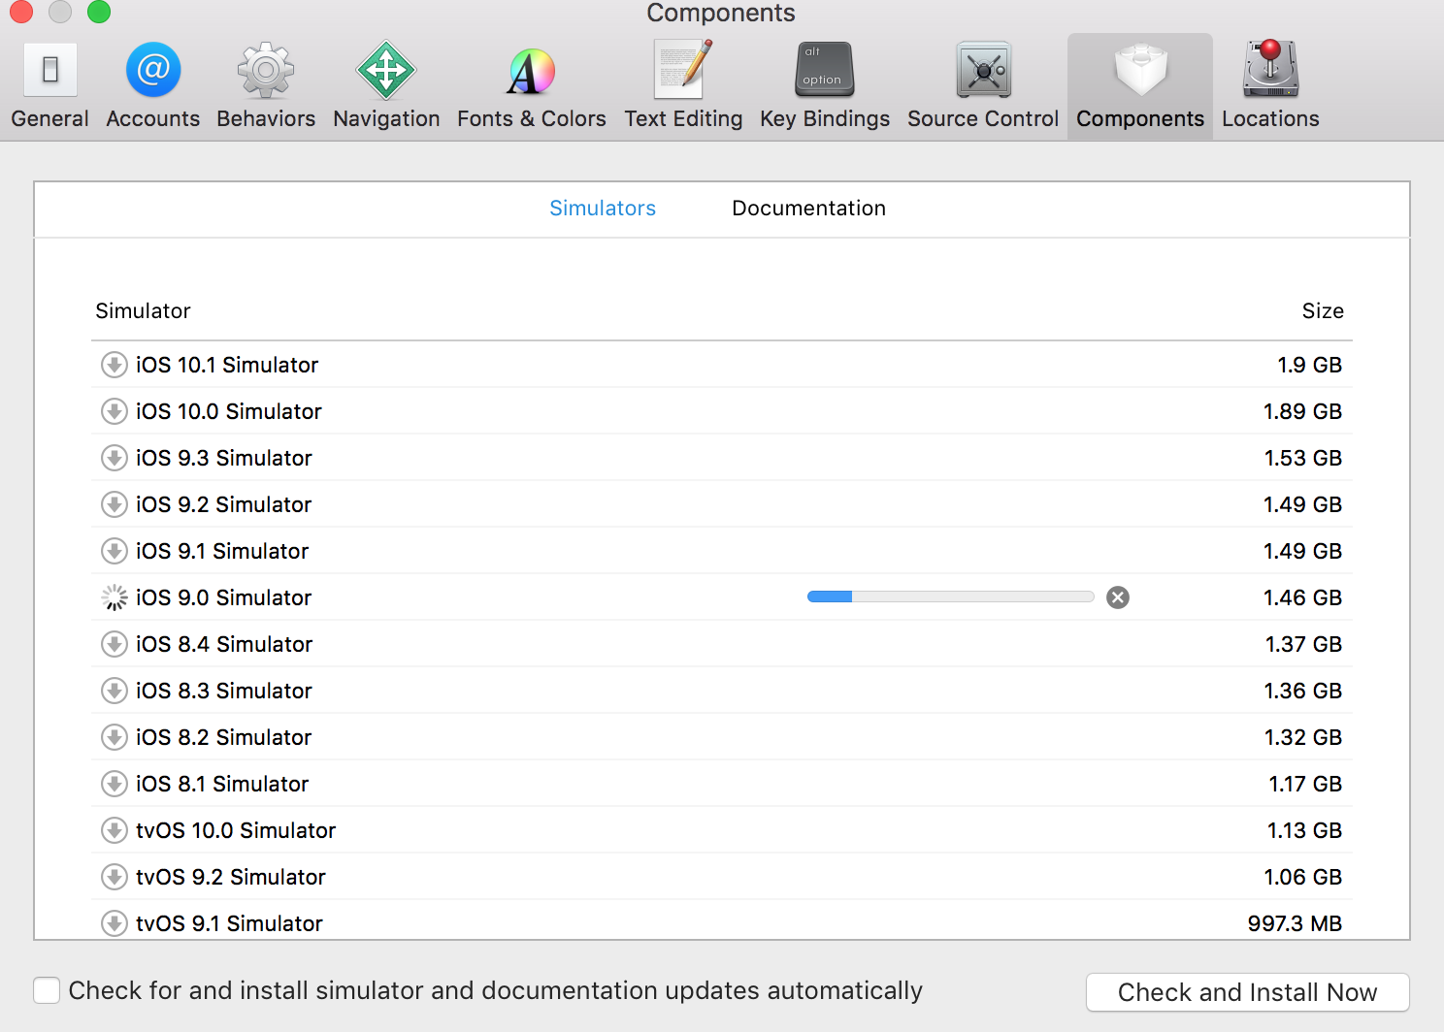
Task: Open the Locations preferences pane
Action: point(1270,85)
